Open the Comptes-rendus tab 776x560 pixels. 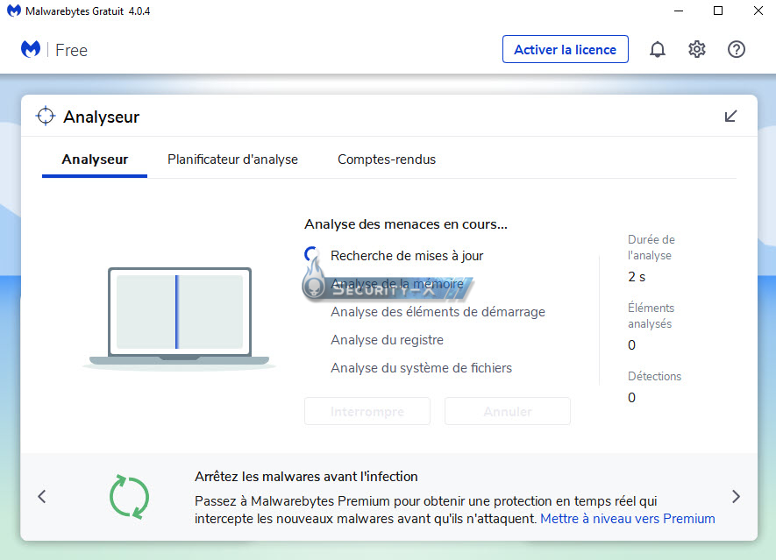(x=387, y=159)
